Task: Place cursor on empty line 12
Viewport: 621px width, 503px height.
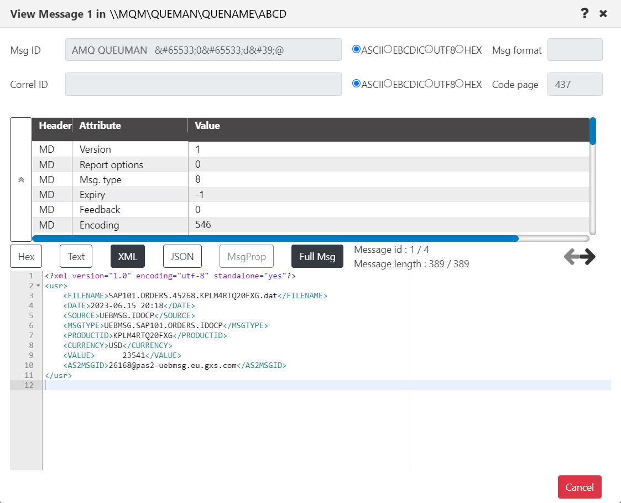Action: point(327,385)
